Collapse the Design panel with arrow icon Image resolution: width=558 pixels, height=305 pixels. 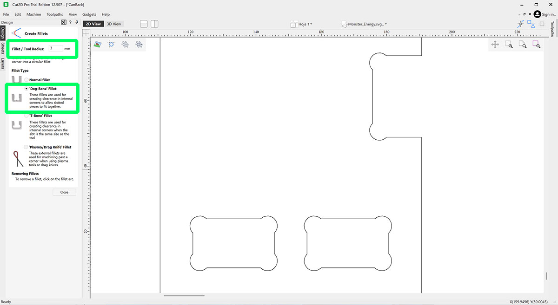pyautogui.click(x=64, y=22)
